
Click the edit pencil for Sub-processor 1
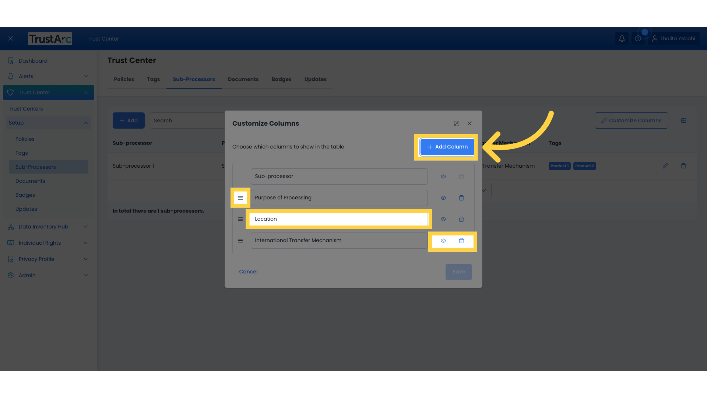point(665,166)
